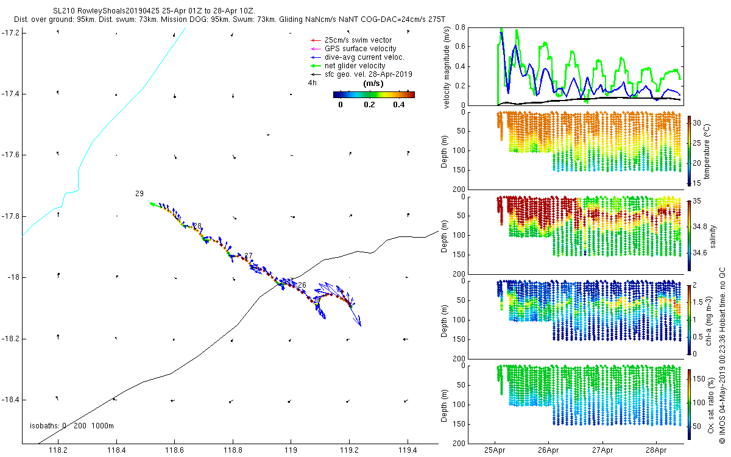This screenshot has width=731, height=457.
Task: Select the 'GPS surface velocity' legend text
Action: pos(361,49)
